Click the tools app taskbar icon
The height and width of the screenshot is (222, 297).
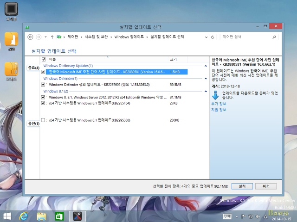pos(77,216)
